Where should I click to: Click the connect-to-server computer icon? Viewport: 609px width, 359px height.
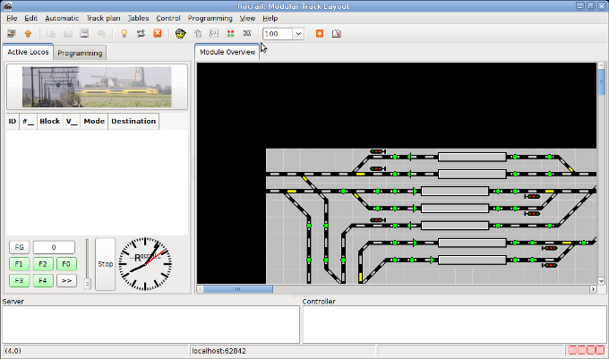click(x=12, y=34)
